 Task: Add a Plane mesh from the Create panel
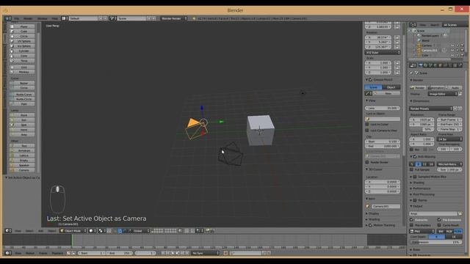[x=22, y=26]
